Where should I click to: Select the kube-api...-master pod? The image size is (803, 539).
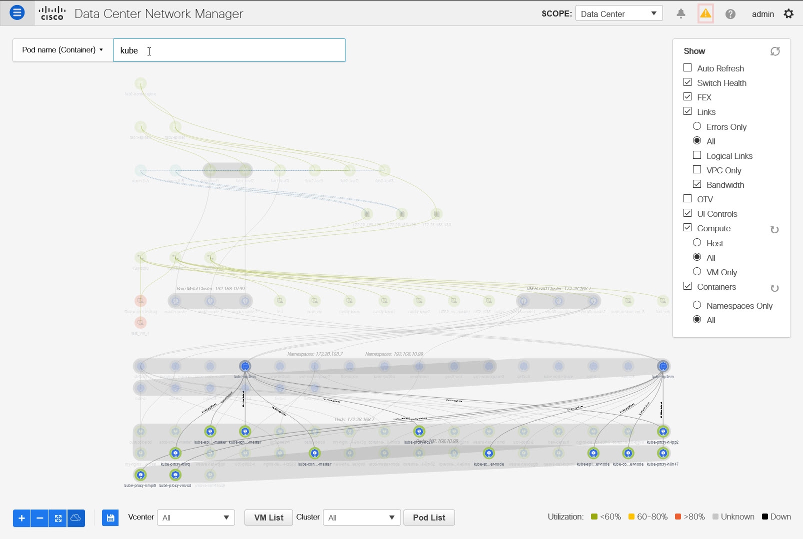[210, 432]
